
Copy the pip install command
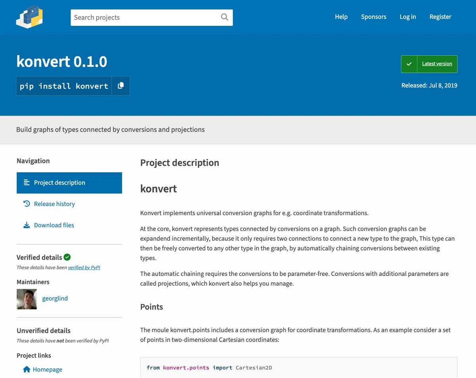pos(121,86)
